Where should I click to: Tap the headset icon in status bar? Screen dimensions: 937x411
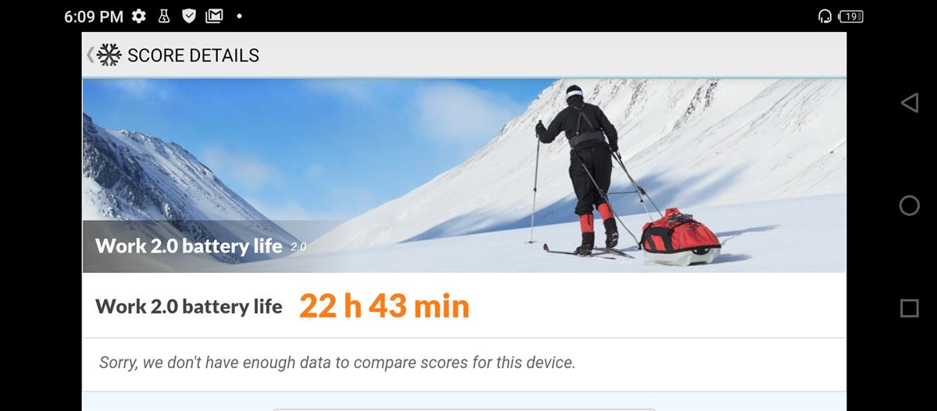(825, 16)
